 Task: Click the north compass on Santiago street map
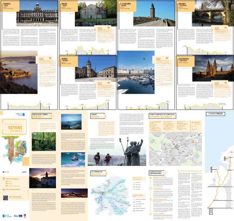tap(199, 135)
